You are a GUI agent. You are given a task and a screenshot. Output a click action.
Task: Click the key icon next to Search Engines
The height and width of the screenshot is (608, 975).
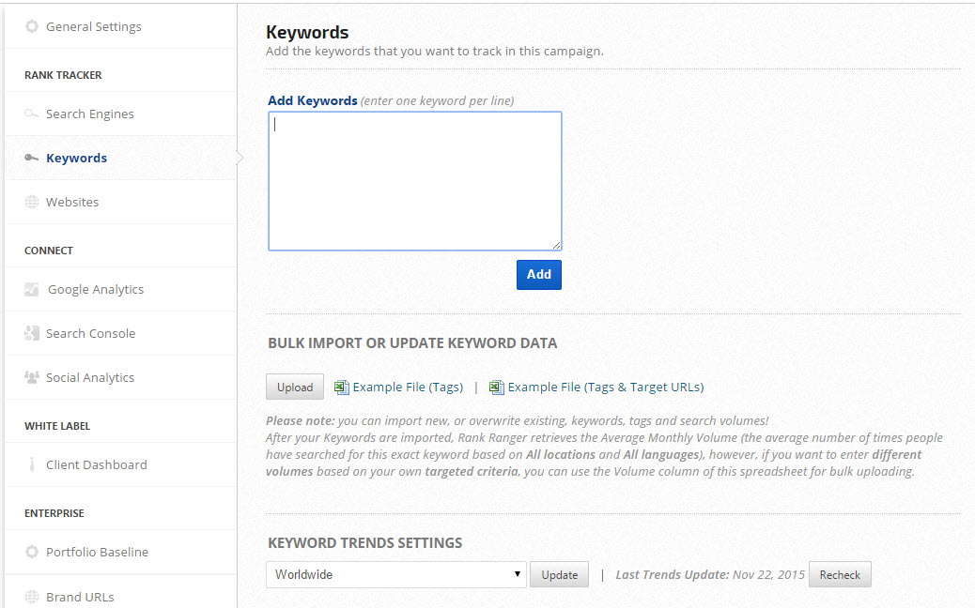tap(32, 114)
